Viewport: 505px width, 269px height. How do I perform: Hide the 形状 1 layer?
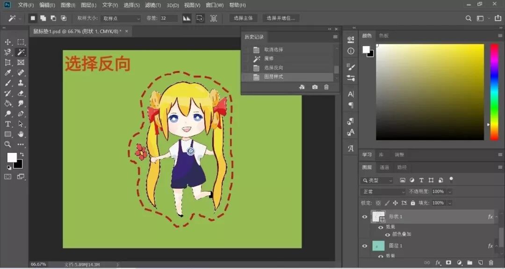coord(365,217)
